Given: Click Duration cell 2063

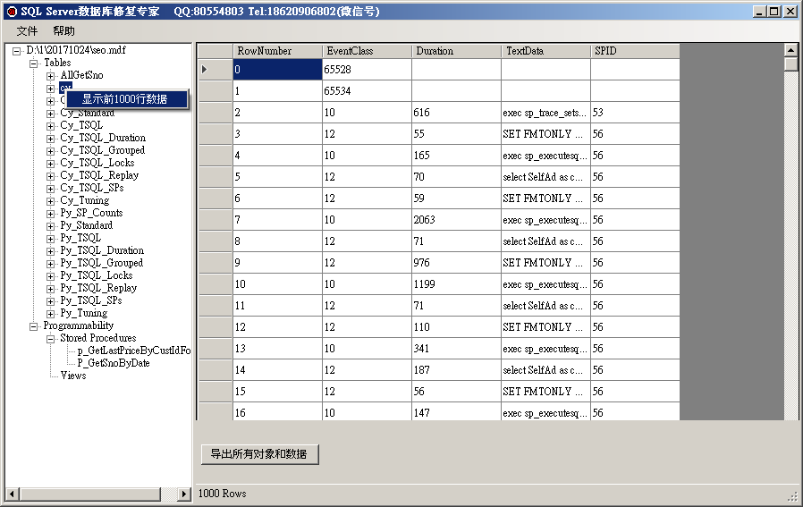Looking at the screenshot, I should [x=456, y=220].
